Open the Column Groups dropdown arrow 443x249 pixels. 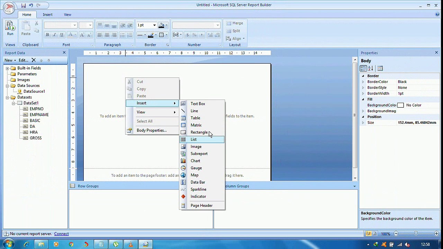pyautogui.click(x=354, y=186)
